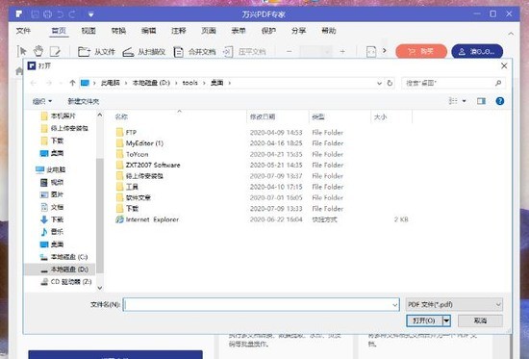Toggle the preview pane icon
Image resolution: width=529 pixels, height=359 pixels.
[481, 101]
